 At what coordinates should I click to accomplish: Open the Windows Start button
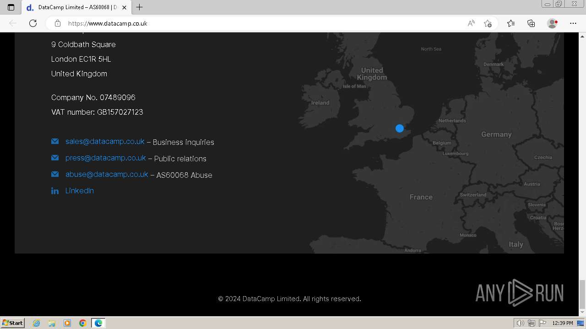[x=12, y=323]
